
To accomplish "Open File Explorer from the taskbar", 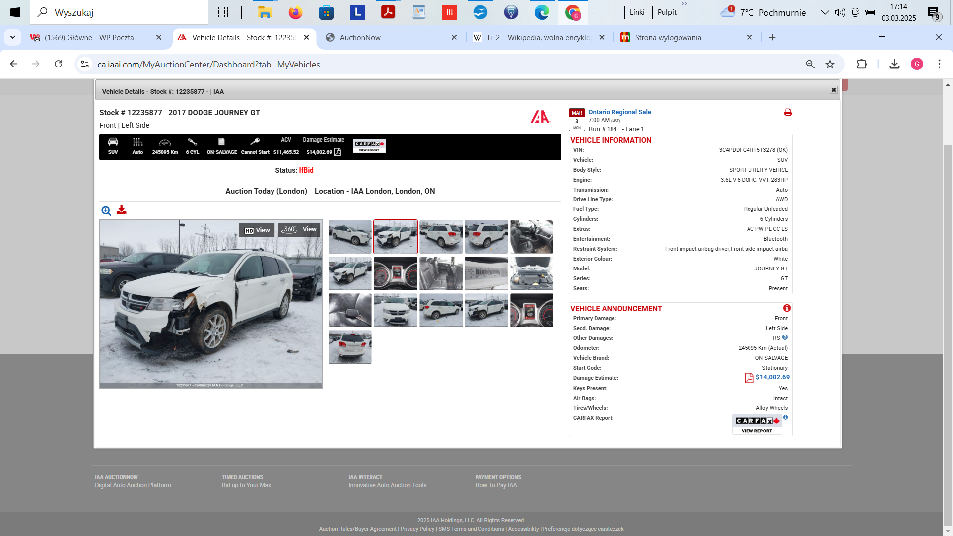I will (265, 12).
